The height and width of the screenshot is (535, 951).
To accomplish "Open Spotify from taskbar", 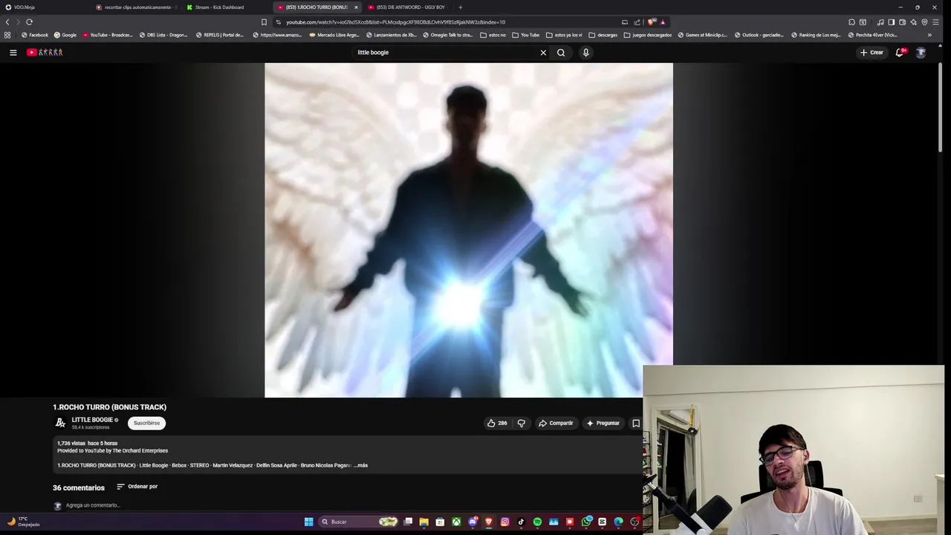I will pos(537,522).
